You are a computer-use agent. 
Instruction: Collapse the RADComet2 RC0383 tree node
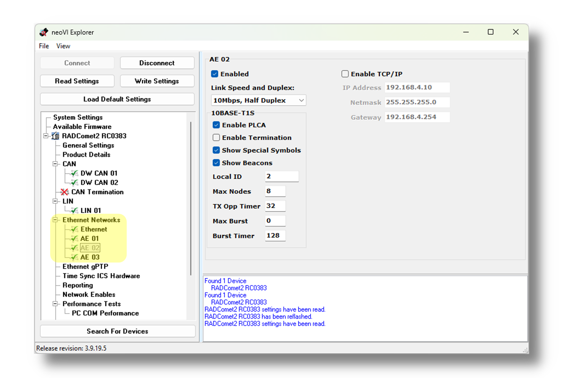click(x=46, y=136)
